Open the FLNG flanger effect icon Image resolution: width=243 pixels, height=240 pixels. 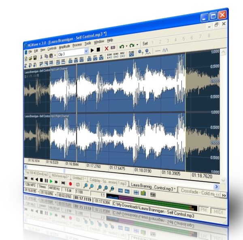(131, 54)
